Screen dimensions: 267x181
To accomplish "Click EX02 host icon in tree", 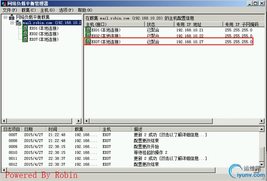I will (25, 34).
